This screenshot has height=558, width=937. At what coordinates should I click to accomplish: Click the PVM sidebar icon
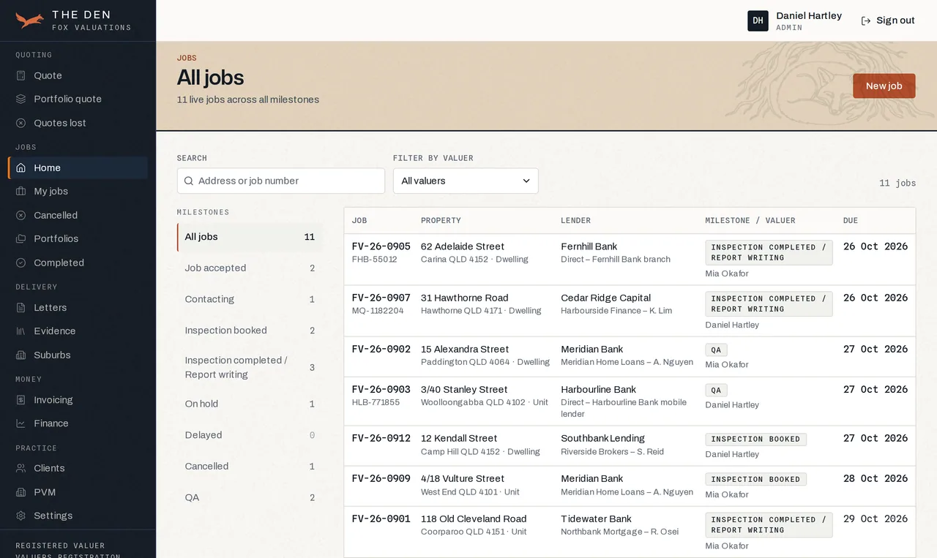[x=21, y=492]
